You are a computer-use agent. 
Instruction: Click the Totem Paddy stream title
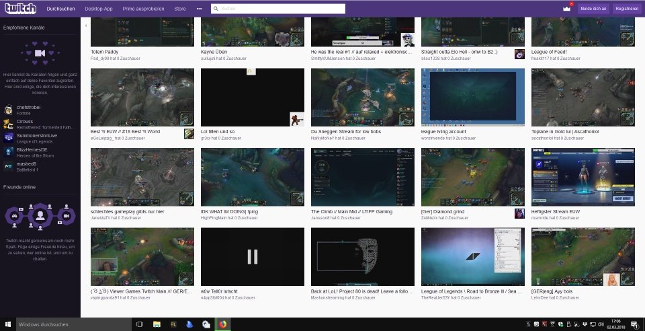[x=105, y=52]
